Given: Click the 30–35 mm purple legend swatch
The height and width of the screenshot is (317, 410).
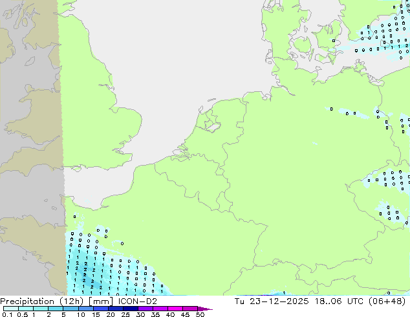Looking at the screenshot, I should tap(146, 309).
